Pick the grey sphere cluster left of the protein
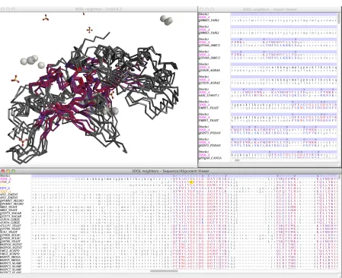342x278 pixels. coord(31,62)
